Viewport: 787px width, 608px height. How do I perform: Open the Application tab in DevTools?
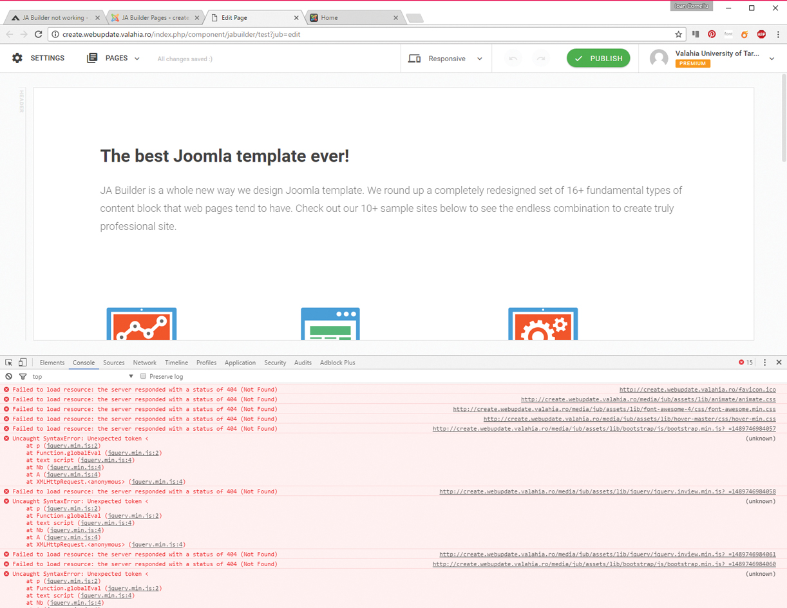click(240, 363)
